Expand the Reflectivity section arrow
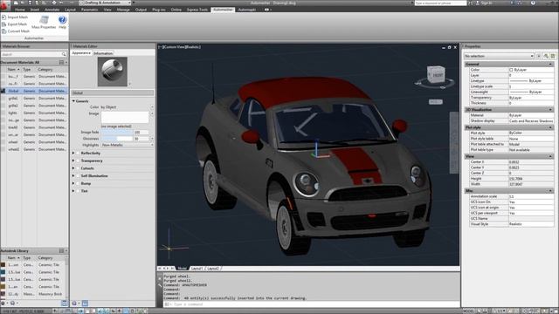Image resolution: width=559 pixels, height=314 pixels. coord(73,154)
